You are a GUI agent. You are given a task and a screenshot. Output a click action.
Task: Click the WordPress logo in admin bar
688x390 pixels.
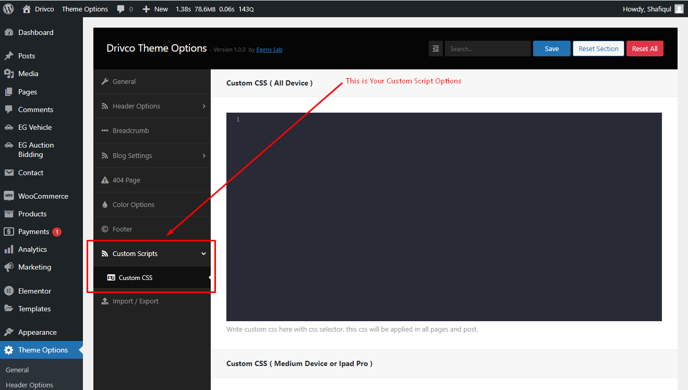(x=8, y=9)
